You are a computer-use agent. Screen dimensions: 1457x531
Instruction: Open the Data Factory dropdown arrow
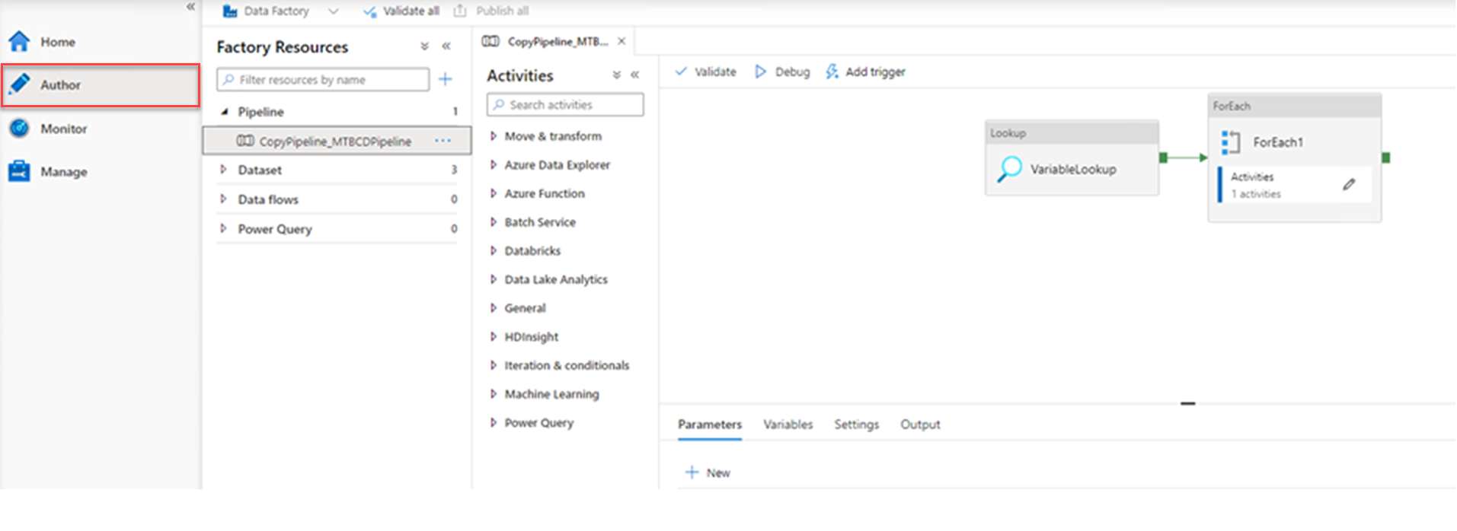(333, 11)
